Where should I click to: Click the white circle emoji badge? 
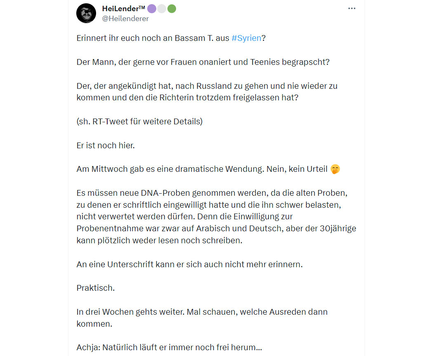pos(162,9)
